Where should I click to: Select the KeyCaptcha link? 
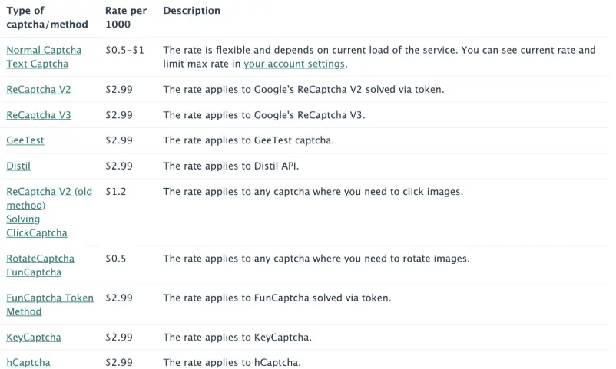pyautogui.click(x=34, y=338)
